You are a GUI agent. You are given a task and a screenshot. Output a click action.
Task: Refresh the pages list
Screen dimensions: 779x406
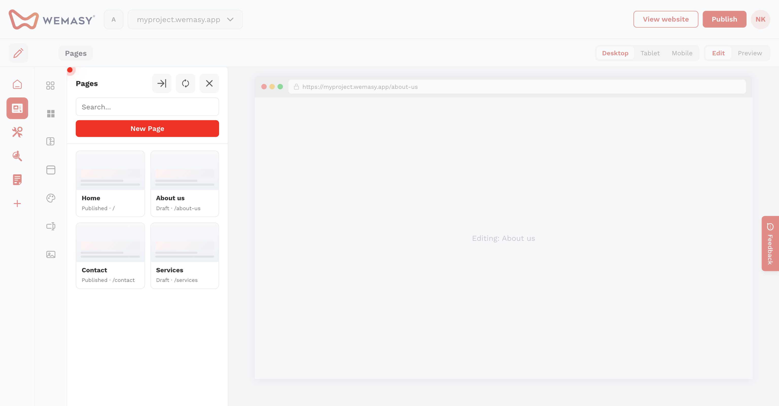point(185,83)
